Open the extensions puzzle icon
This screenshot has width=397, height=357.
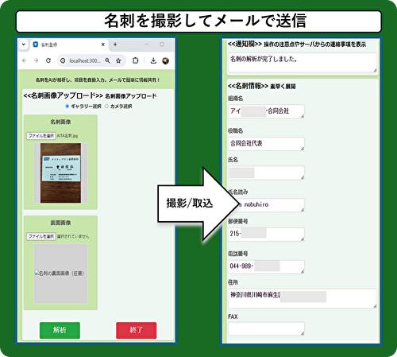pyautogui.click(x=135, y=60)
